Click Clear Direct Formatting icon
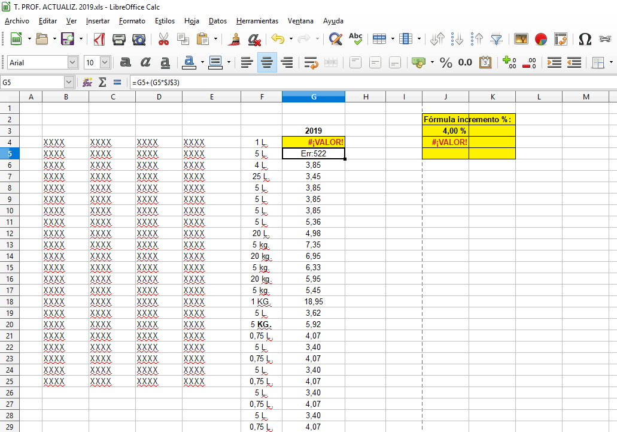The height and width of the screenshot is (432, 617). (254, 39)
